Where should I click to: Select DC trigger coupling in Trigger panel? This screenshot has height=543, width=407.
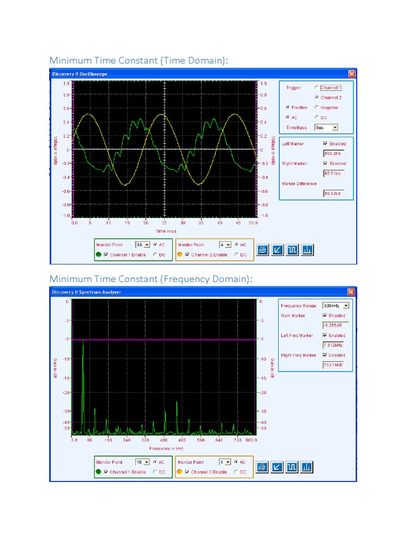pyautogui.click(x=317, y=117)
